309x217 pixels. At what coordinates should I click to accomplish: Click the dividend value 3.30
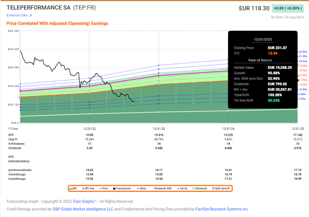click(89, 148)
